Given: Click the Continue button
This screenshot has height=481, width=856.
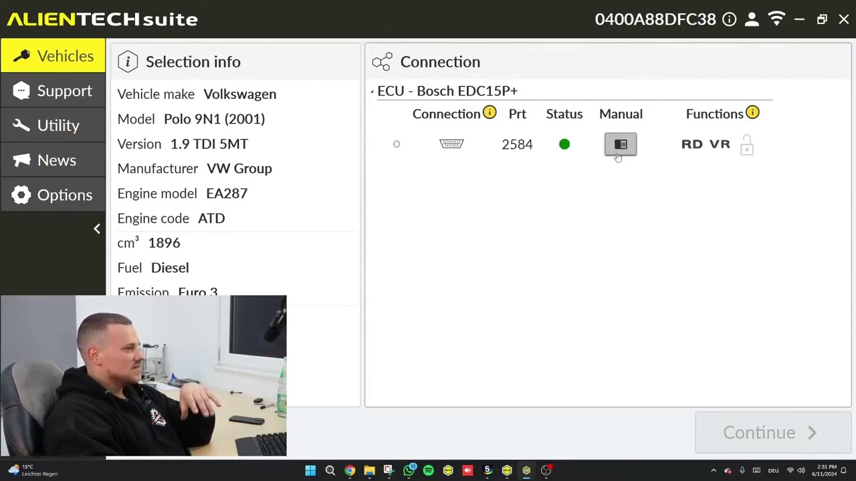Looking at the screenshot, I should point(772,432).
